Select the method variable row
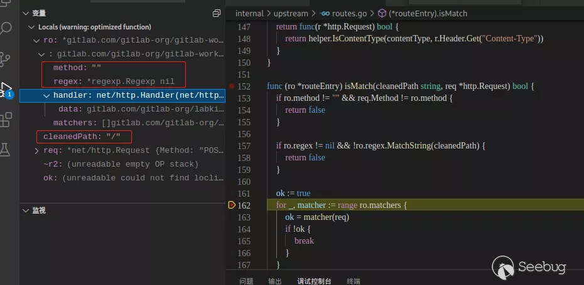584x285 pixels. (122, 68)
